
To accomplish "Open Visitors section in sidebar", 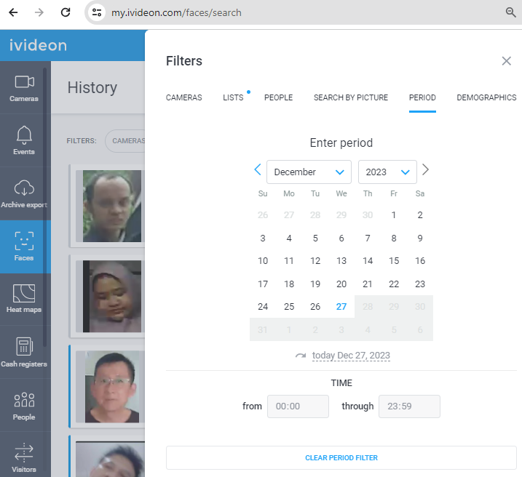I will click(x=24, y=457).
